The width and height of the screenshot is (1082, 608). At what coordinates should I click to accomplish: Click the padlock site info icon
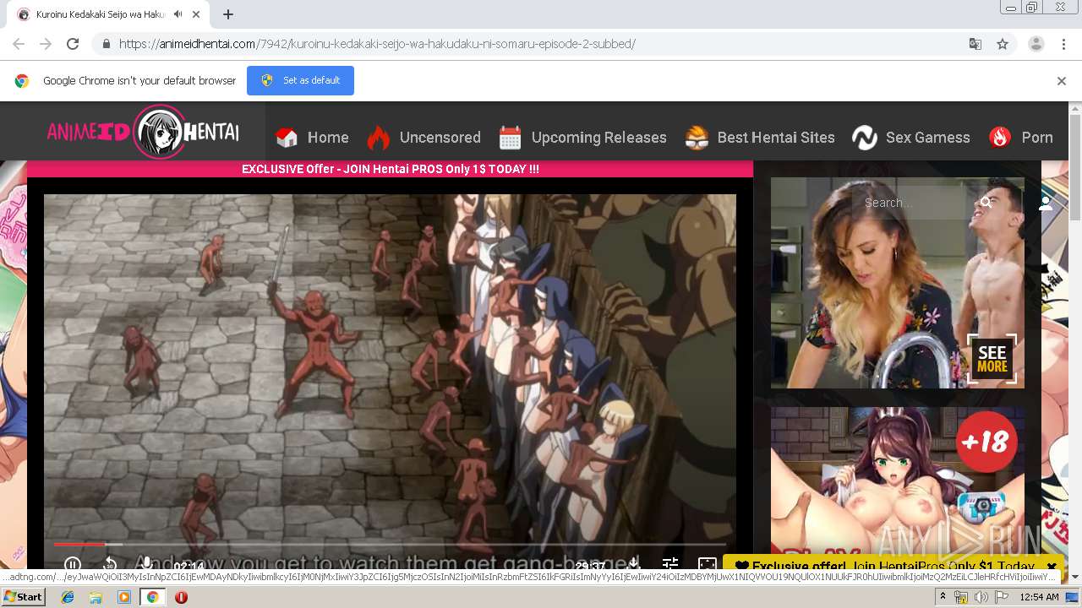click(x=106, y=44)
